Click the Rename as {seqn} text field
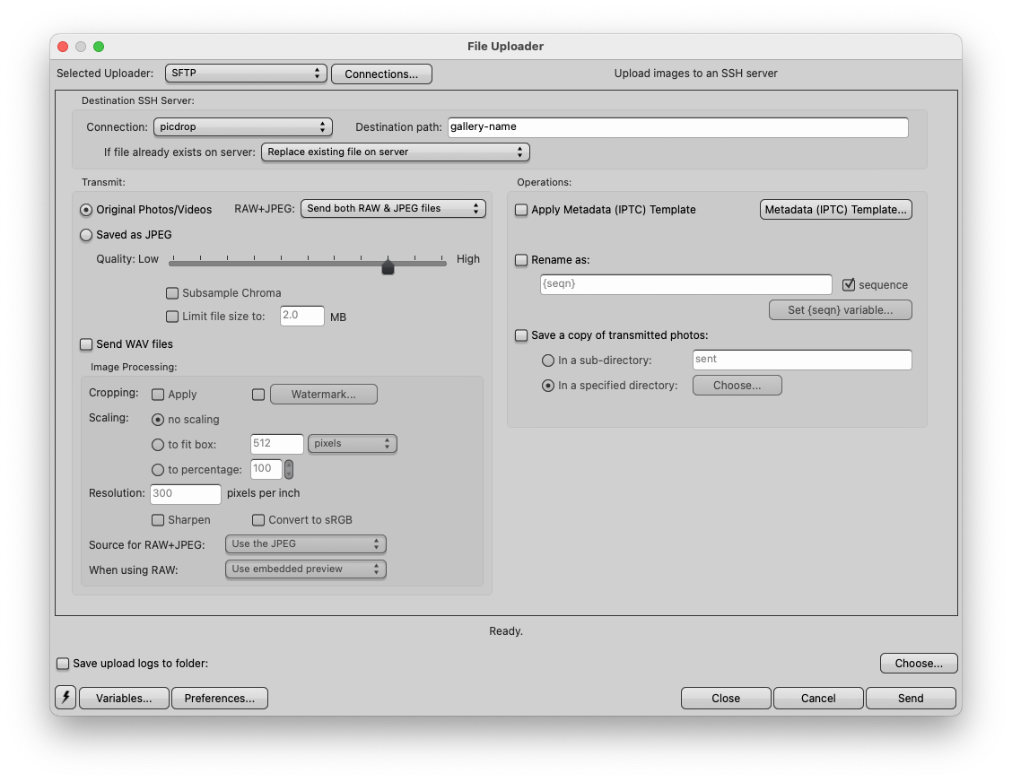Viewport: 1012px width, 782px height. point(686,284)
